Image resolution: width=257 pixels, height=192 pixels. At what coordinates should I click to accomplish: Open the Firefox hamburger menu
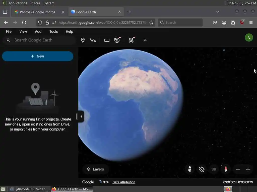(251, 22)
